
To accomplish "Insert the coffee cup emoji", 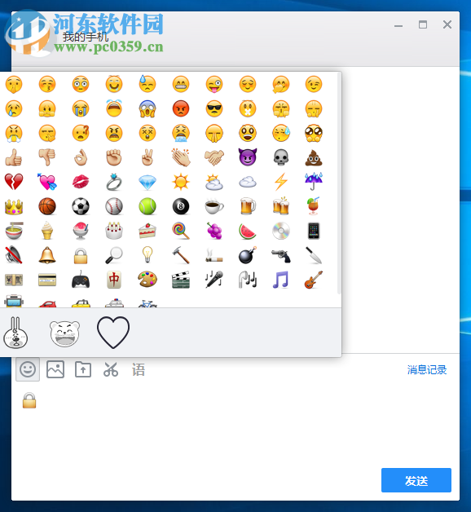I will pyautogui.click(x=214, y=206).
